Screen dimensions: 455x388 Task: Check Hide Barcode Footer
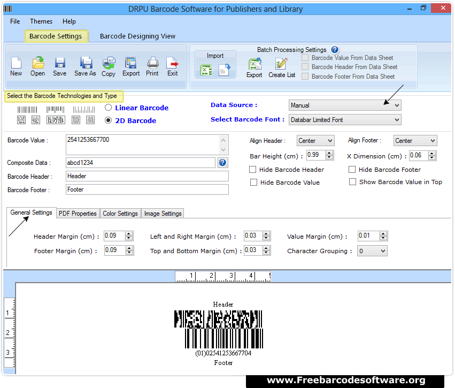[352, 169]
